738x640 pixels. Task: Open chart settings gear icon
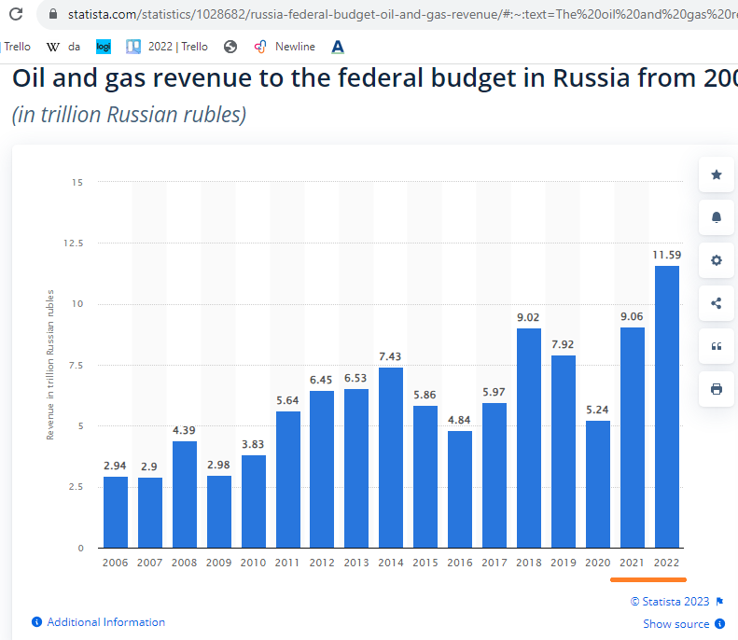717,260
